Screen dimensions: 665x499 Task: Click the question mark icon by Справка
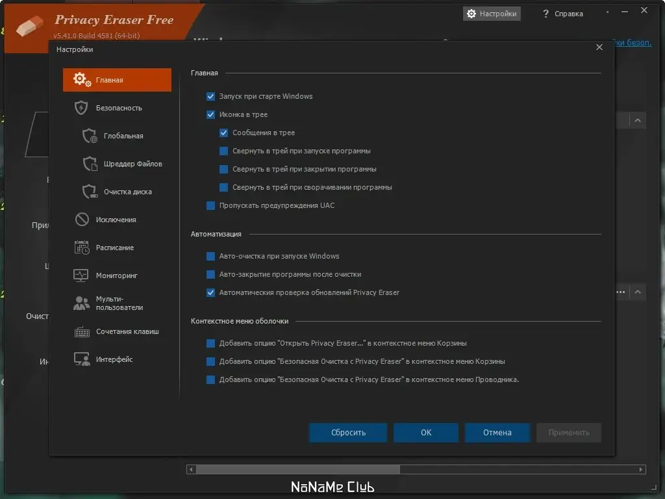coord(546,14)
